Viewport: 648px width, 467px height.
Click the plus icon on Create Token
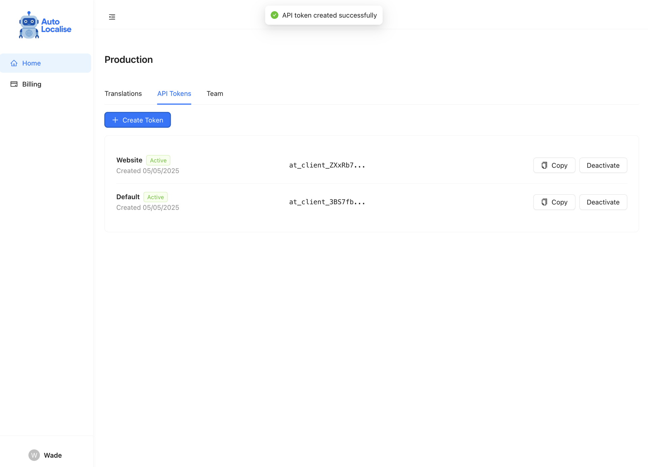coord(115,120)
